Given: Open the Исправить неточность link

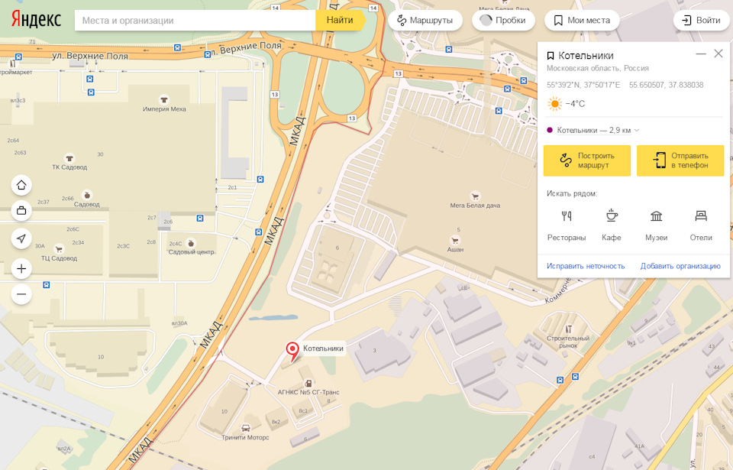Looking at the screenshot, I should [586, 266].
